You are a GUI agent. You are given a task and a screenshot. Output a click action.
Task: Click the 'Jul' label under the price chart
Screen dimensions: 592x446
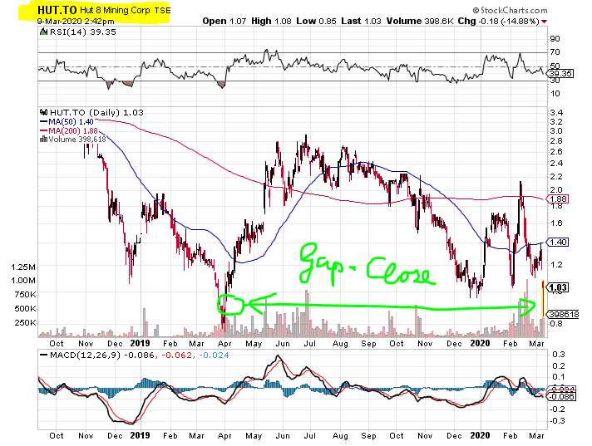tap(310, 344)
